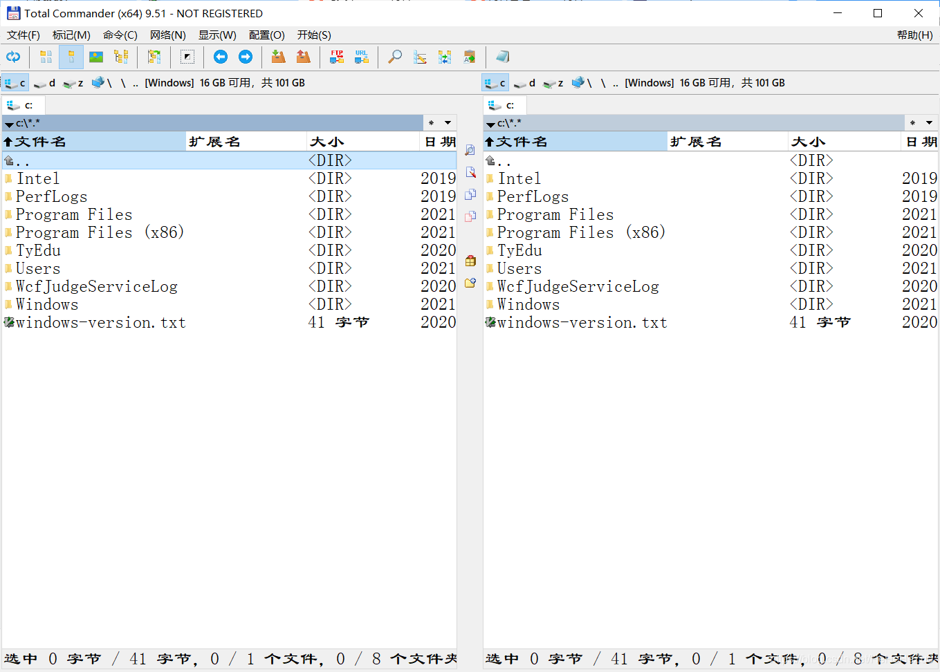Go to parent directory '..' in left drive bar
The width and height of the screenshot is (940, 672).
(x=136, y=83)
